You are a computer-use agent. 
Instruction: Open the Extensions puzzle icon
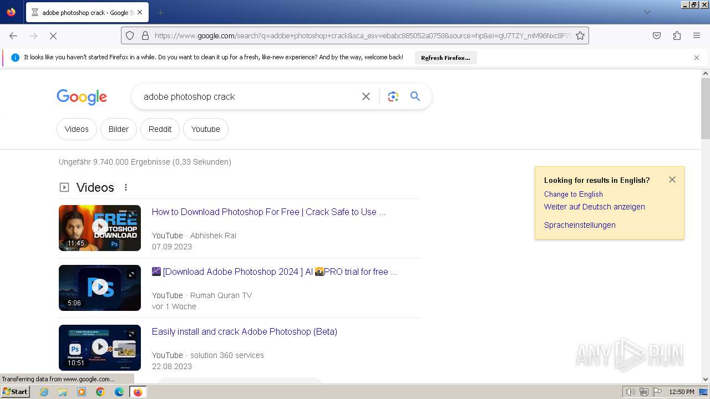pos(677,35)
